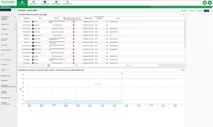Viewport: 213px width, 127px height.
Task: Open the user profile icon
Action: pos(210,3)
